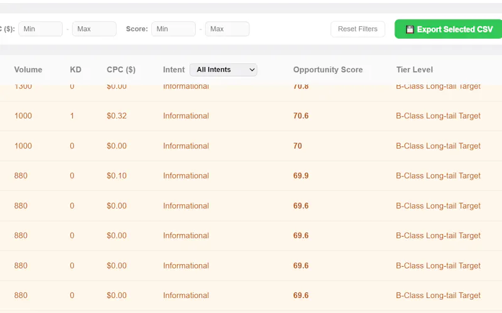Focus the CPC Min input field
The height and width of the screenshot is (313, 502).
(40, 29)
